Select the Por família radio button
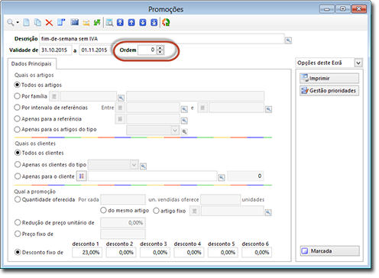379x278 pixels. point(17,96)
